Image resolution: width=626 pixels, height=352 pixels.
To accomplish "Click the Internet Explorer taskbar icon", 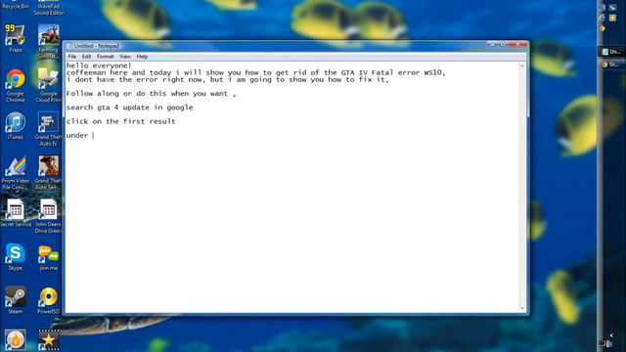I will [x=603, y=18].
